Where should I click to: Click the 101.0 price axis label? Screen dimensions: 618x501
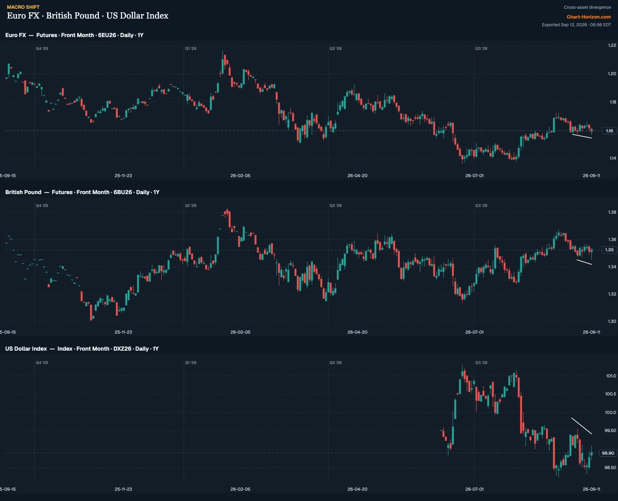[x=611, y=376]
